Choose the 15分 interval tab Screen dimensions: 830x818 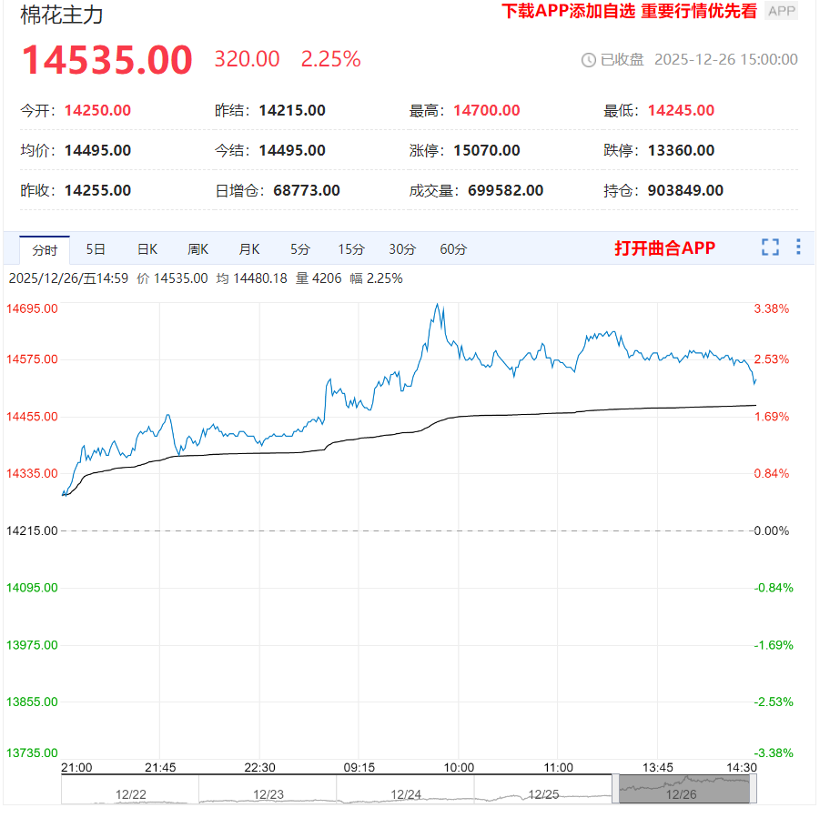(351, 249)
